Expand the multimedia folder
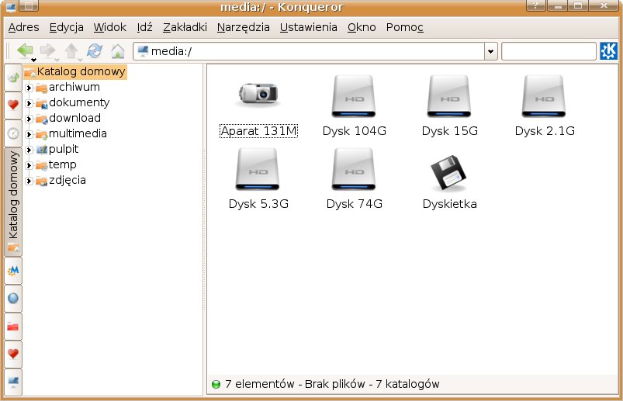 [x=29, y=134]
